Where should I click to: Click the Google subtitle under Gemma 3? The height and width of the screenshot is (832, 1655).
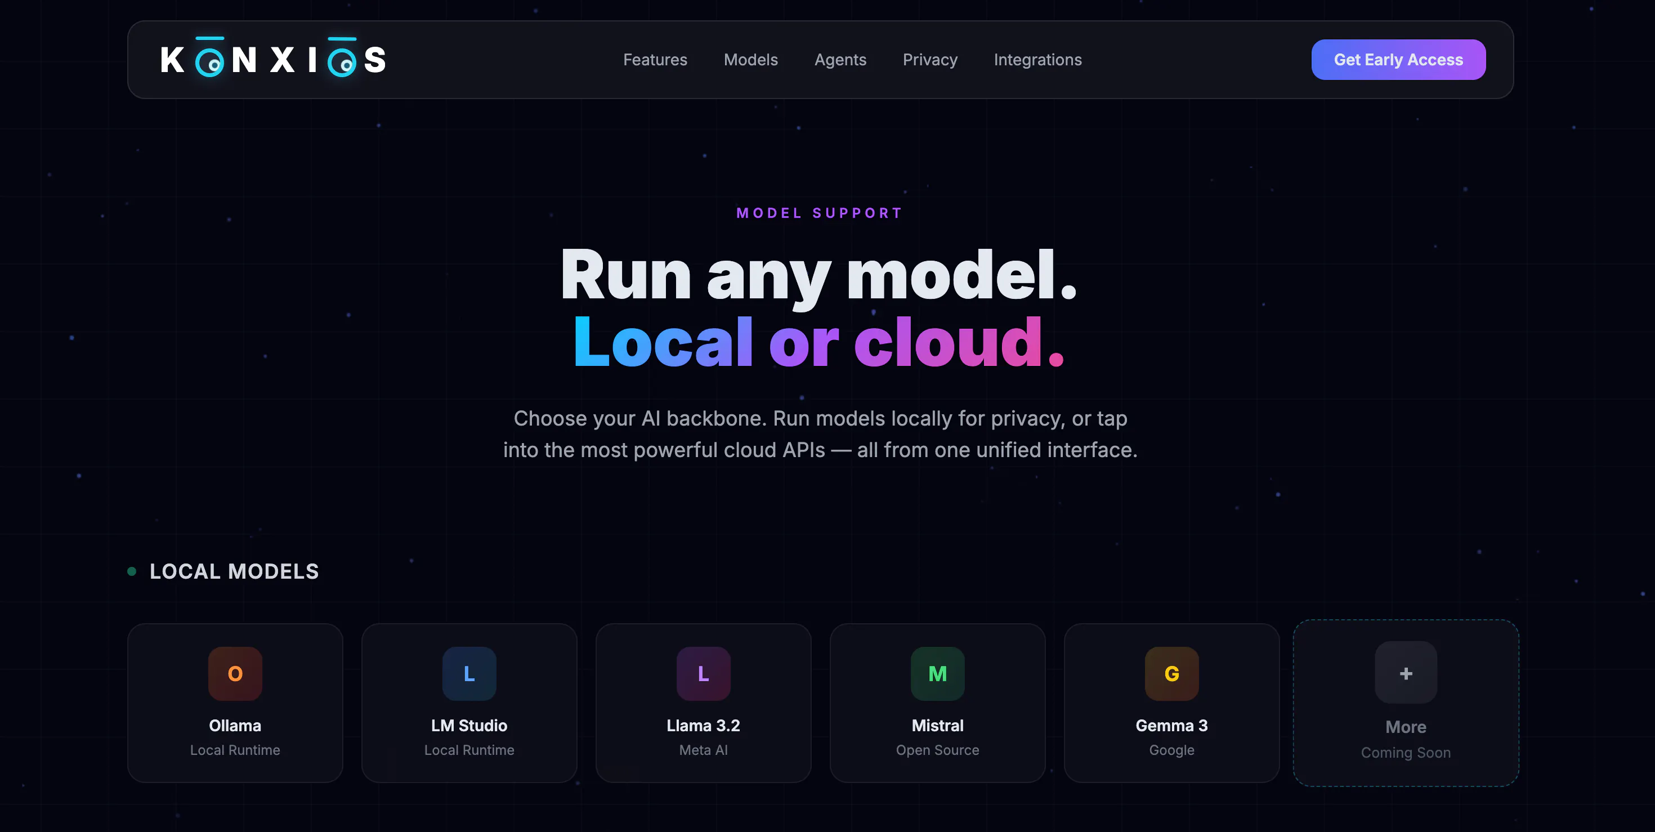coord(1171,750)
